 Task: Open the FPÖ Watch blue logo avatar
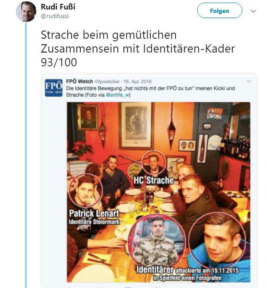[54, 88]
